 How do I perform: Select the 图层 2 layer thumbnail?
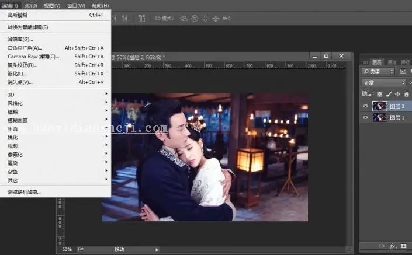click(379, 106)
